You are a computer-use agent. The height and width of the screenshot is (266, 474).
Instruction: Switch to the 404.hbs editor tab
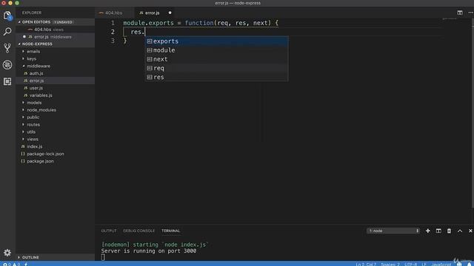click(x=113, y=13)
